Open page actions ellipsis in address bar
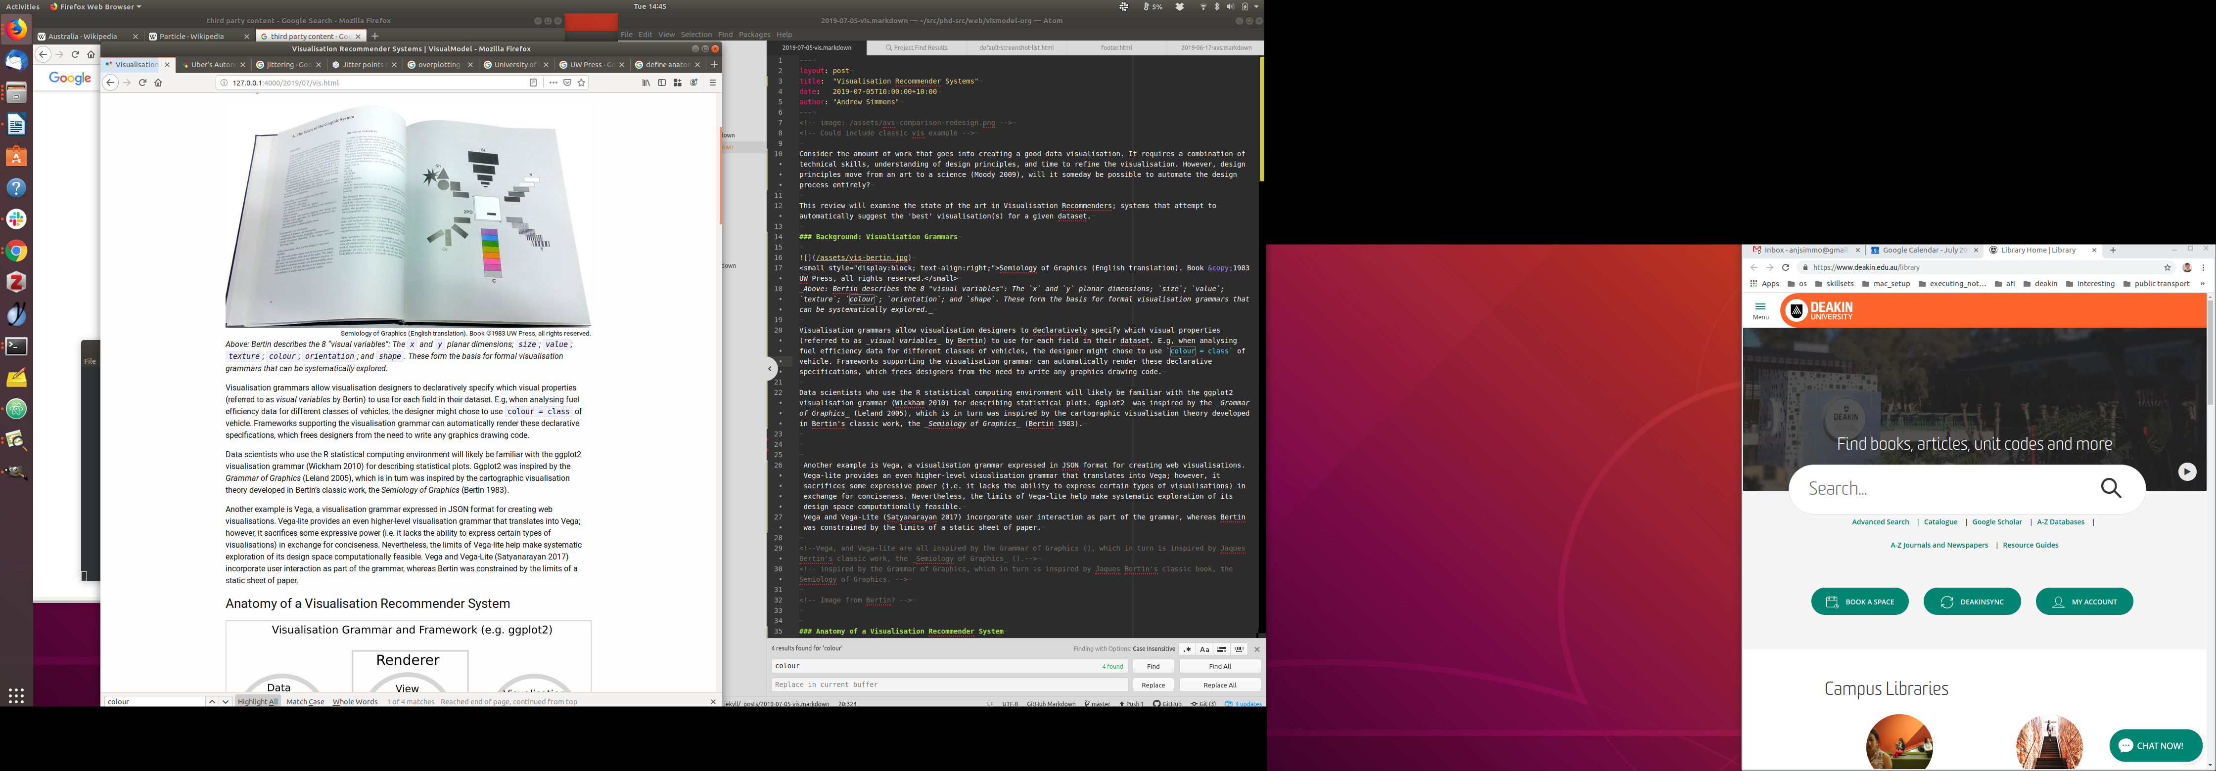Screen dimensions: 2216x771 point(553,83)
